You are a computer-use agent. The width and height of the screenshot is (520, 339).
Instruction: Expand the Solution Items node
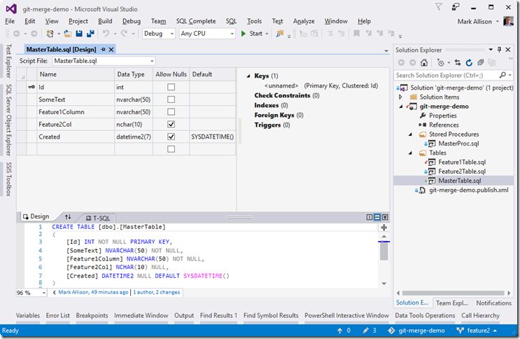[x=400, y=97]
